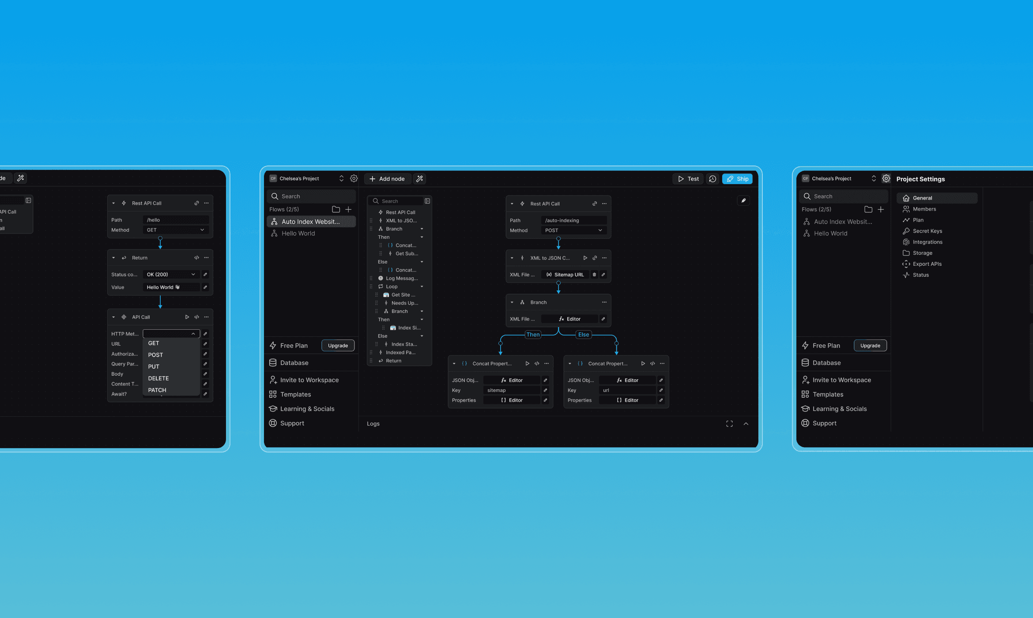The width and height of the screenshot is (1033, 618).
Task: Open more options on canvas Branch node
Action: [x=604, y=302]
